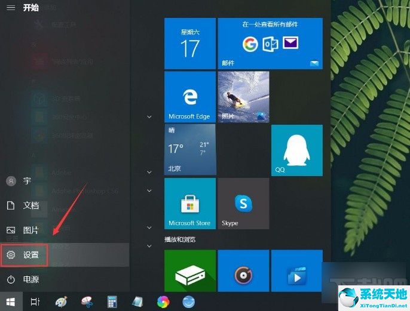Open the Beijing weather tile
Image resolution: width=410 pixels, height=311 pixels.
[190, 149]
